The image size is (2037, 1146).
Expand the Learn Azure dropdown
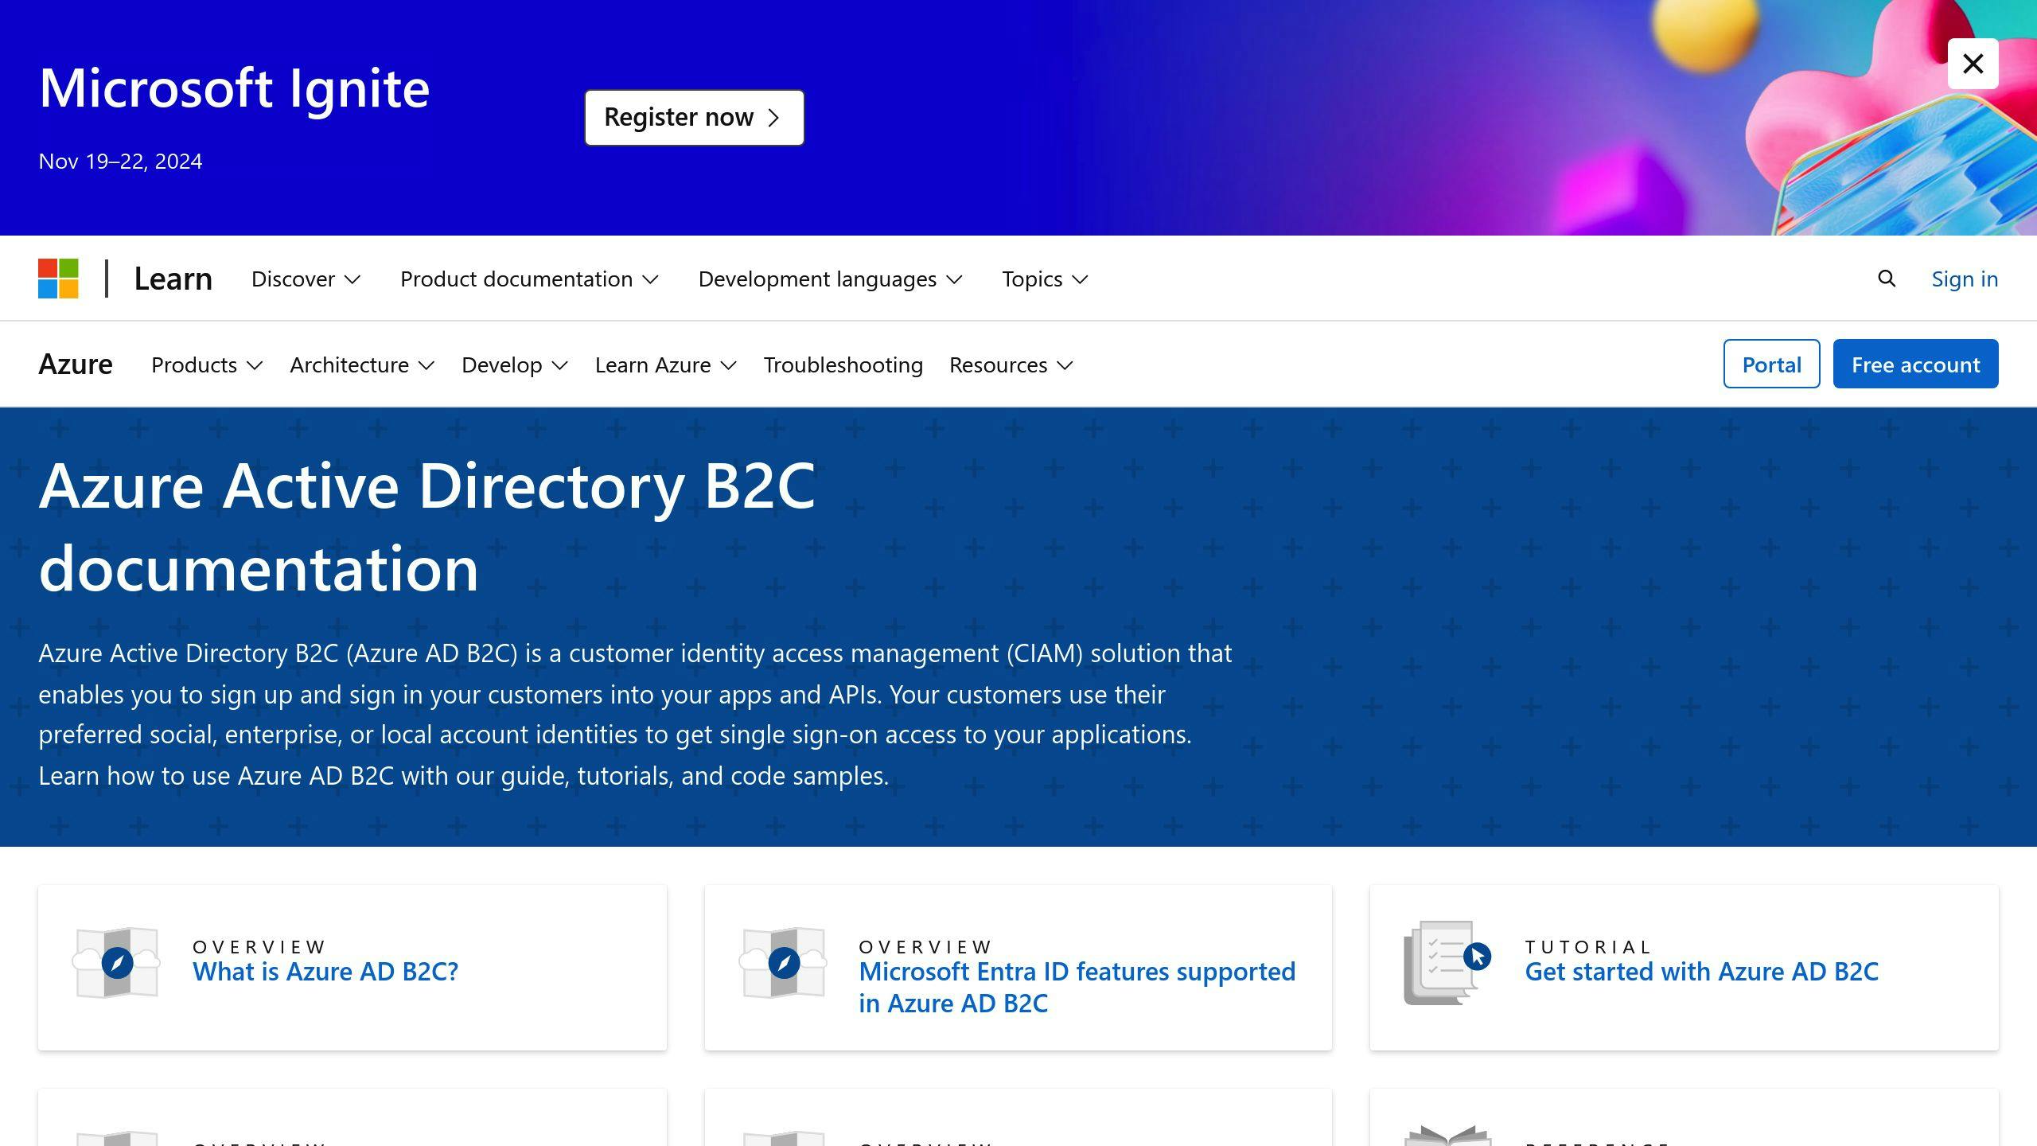coord(666,365)
